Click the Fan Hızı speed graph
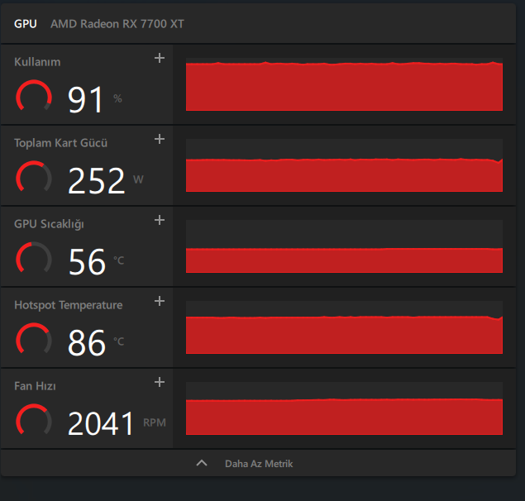The image size is (525, 501). [344, 408]
